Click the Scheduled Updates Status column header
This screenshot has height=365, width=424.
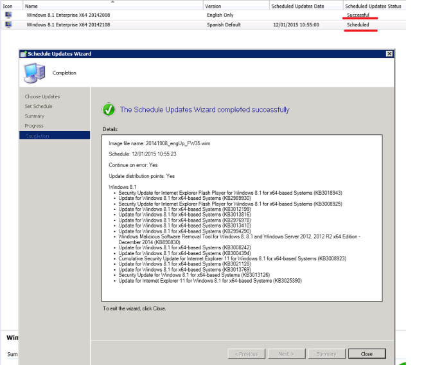(373, 6)
